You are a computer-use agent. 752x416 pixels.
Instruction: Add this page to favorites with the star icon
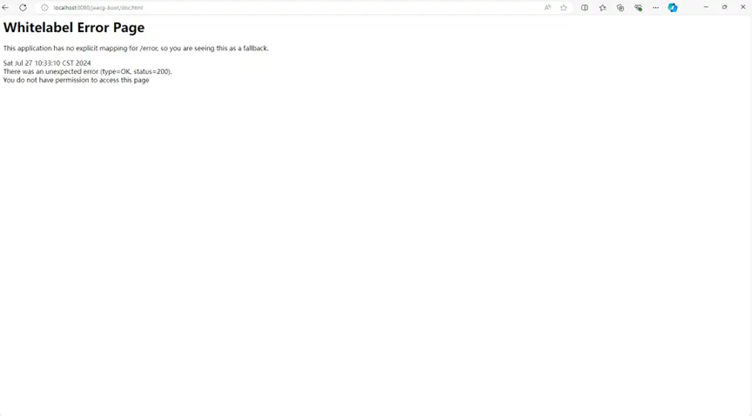(563, 8)
